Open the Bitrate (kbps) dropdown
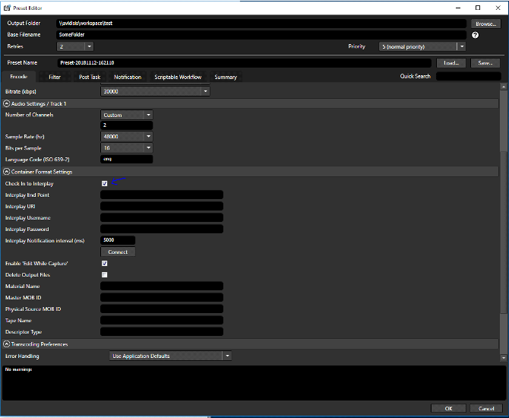Viewport: 509px width, 418px height. tap(205, 92)
